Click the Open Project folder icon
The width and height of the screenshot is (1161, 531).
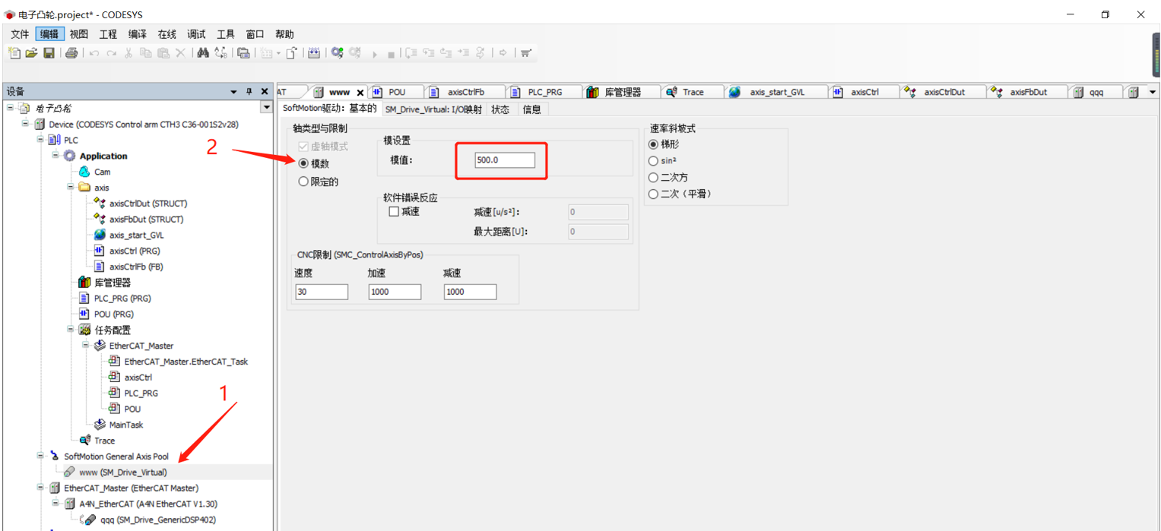click(x=31, y=52)
